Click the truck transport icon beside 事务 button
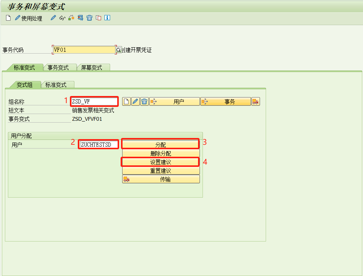 [256, 101]
